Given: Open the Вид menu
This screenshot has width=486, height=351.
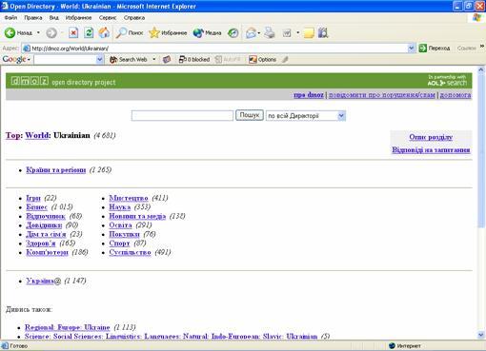Looking at the screenshot, I should click(53, 18).
